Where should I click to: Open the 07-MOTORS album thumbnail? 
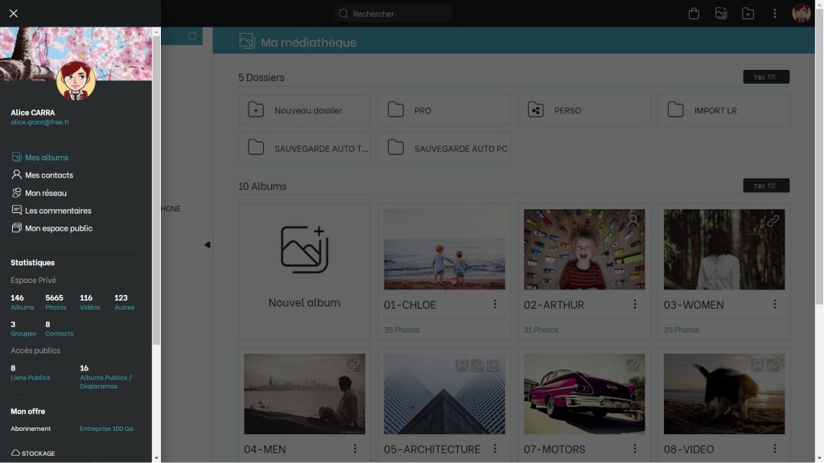pos(584,394)
